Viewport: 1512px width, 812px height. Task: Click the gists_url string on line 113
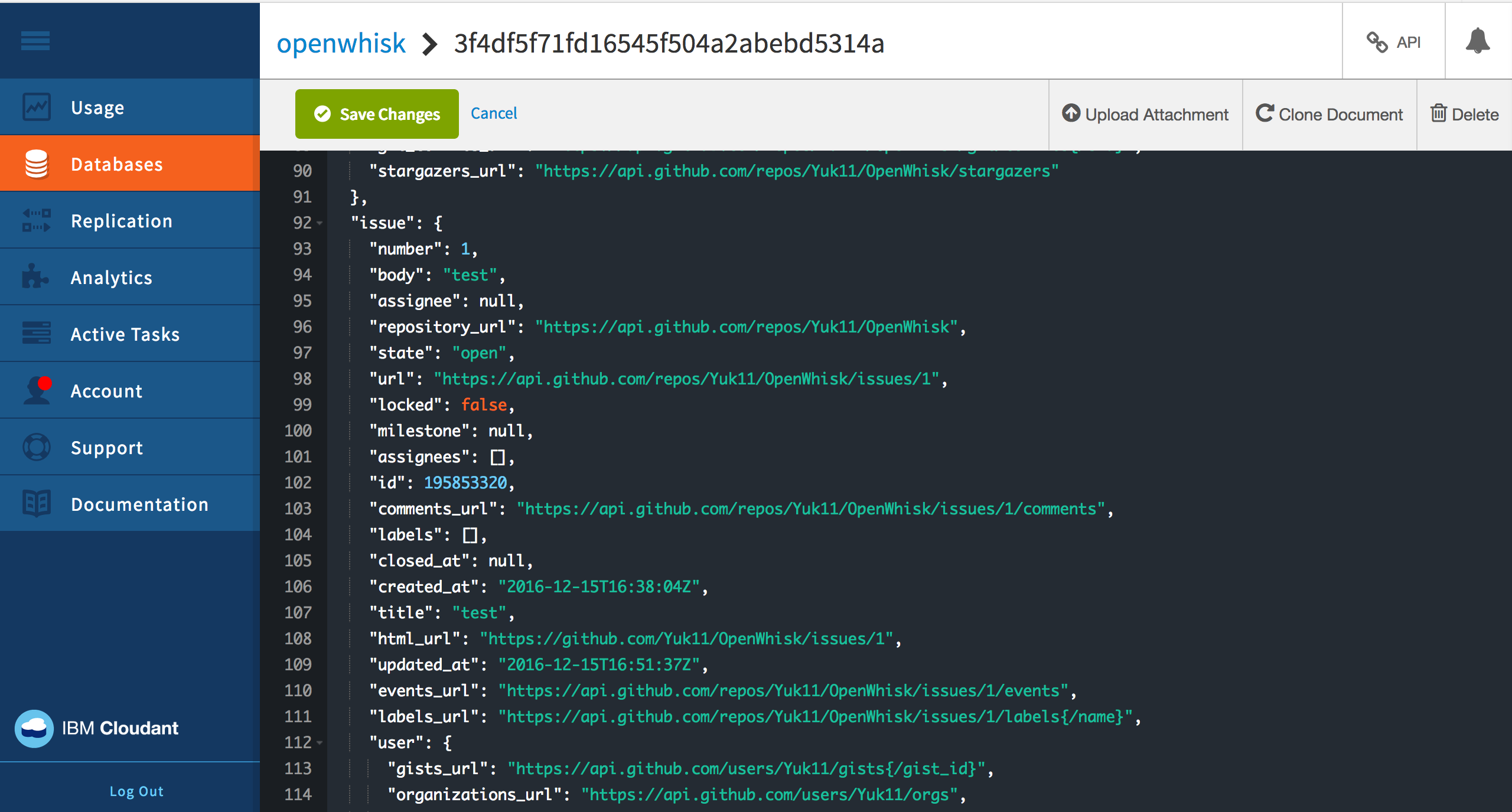pyautogui.click(x=747, y=769)
